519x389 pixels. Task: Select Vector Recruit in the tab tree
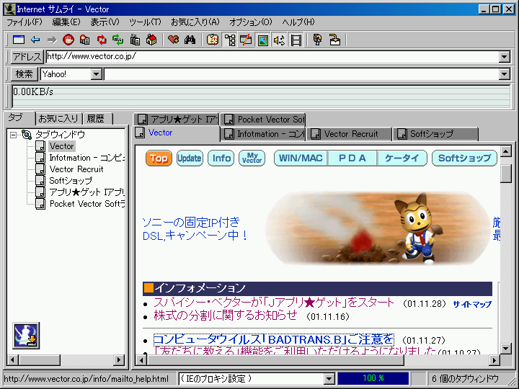[x=76, y=169]
